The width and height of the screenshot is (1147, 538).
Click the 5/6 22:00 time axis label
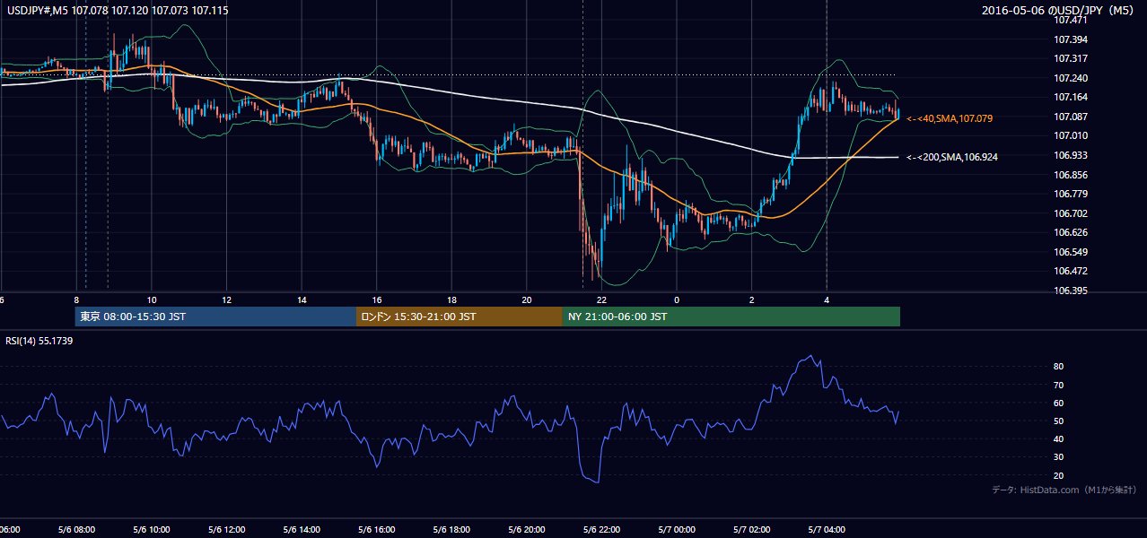point(601,530)
